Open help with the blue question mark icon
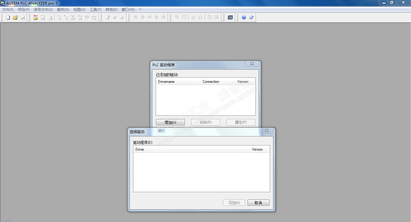The width and height of the screenshot is (411, 222). coord(244,17)
